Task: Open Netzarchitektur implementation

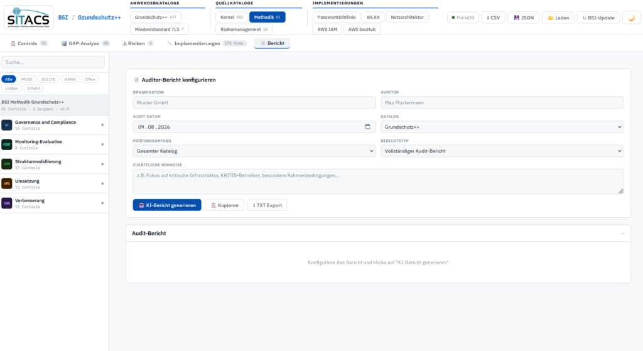Action: coord(407,17)
